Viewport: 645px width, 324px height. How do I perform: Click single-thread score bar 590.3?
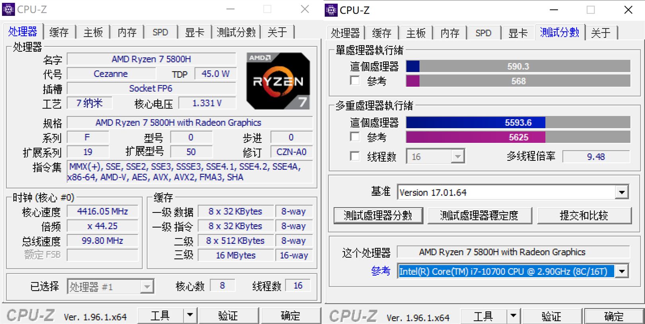point(518,66)
